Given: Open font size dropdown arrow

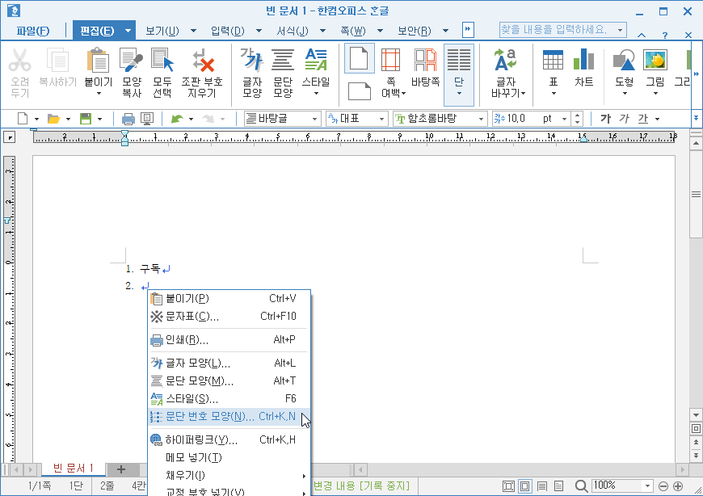Looking at the screenshot, I should (x=565, y=119).
